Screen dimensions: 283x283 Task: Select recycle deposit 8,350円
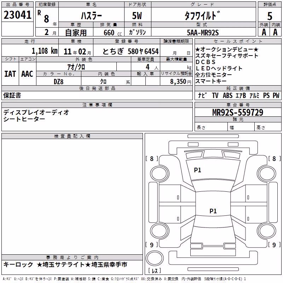click(x=181, y=82)
